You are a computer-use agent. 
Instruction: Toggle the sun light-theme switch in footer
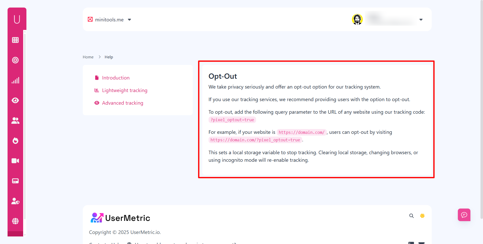point(422,216)
